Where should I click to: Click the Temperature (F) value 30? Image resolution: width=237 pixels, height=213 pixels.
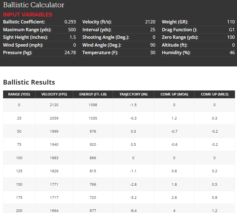pos(153,52)
